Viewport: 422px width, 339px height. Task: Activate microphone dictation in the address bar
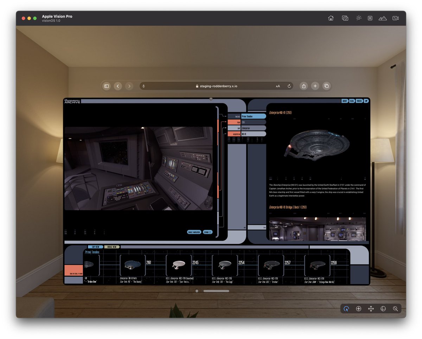click(143, 86)
